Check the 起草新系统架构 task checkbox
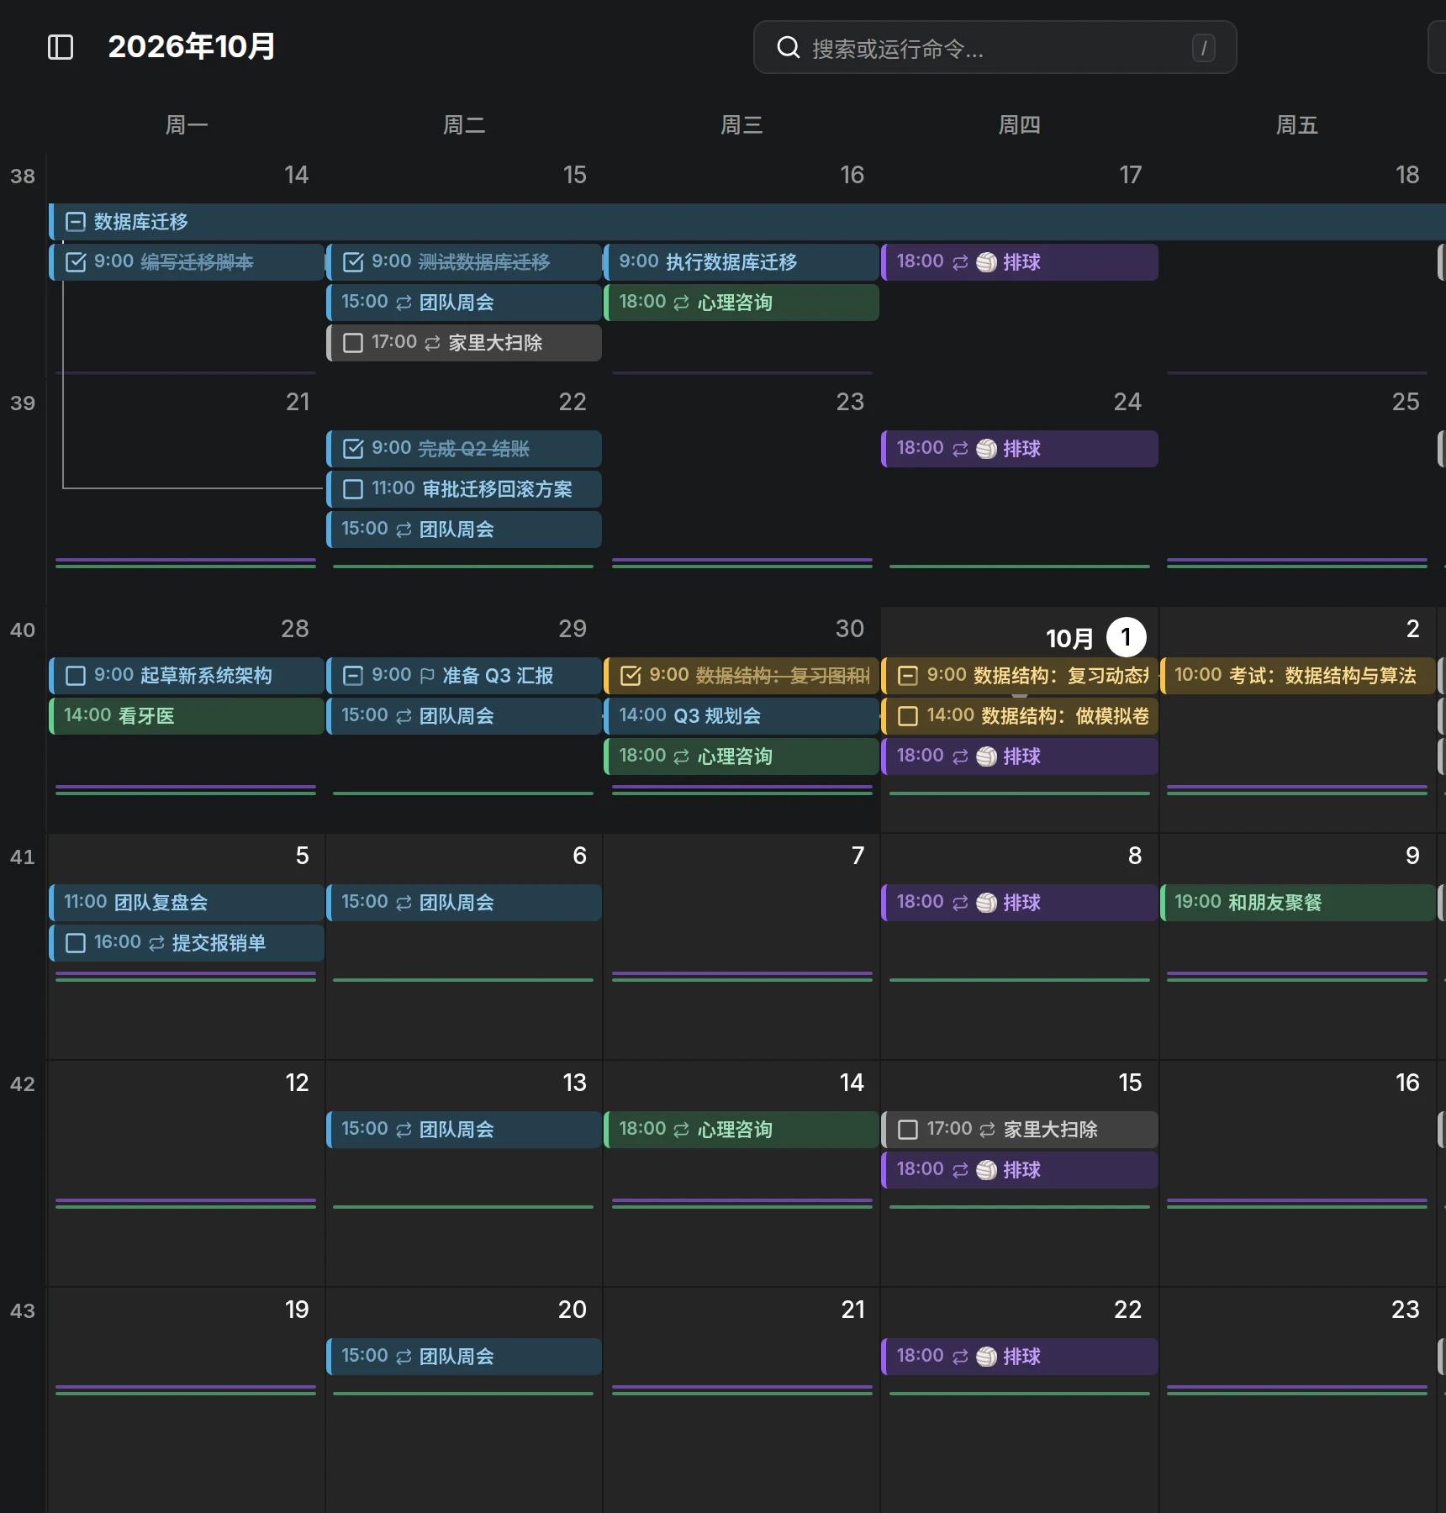 click(76, 676)
